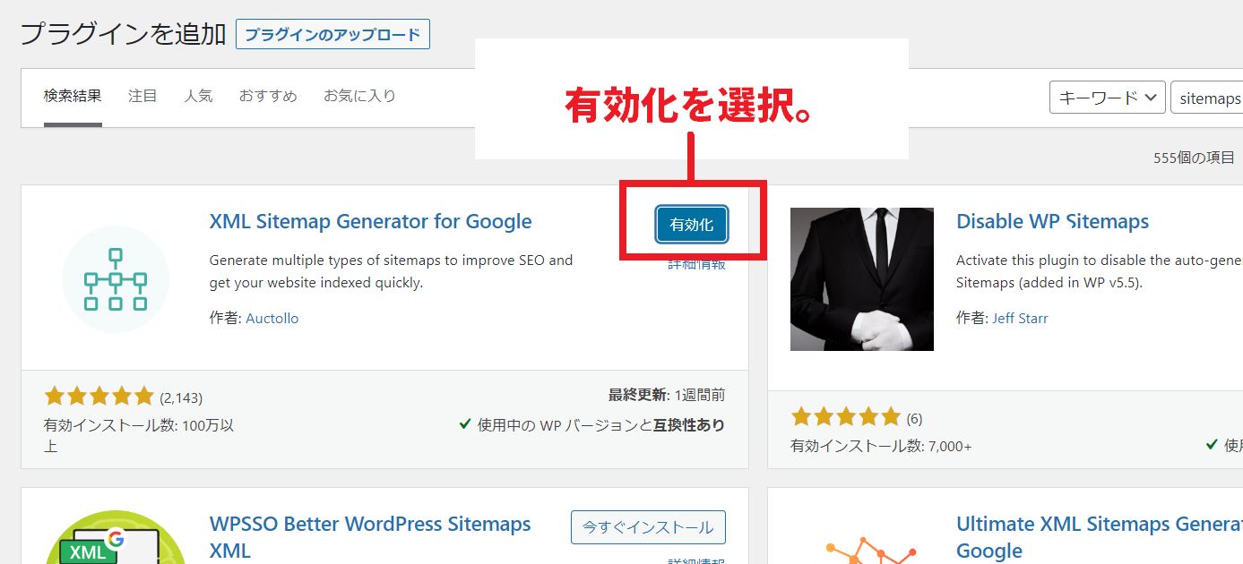Open the Ultimate XML Sitemaps Generator title link
1243x564 pixels.
(1100, 536)
